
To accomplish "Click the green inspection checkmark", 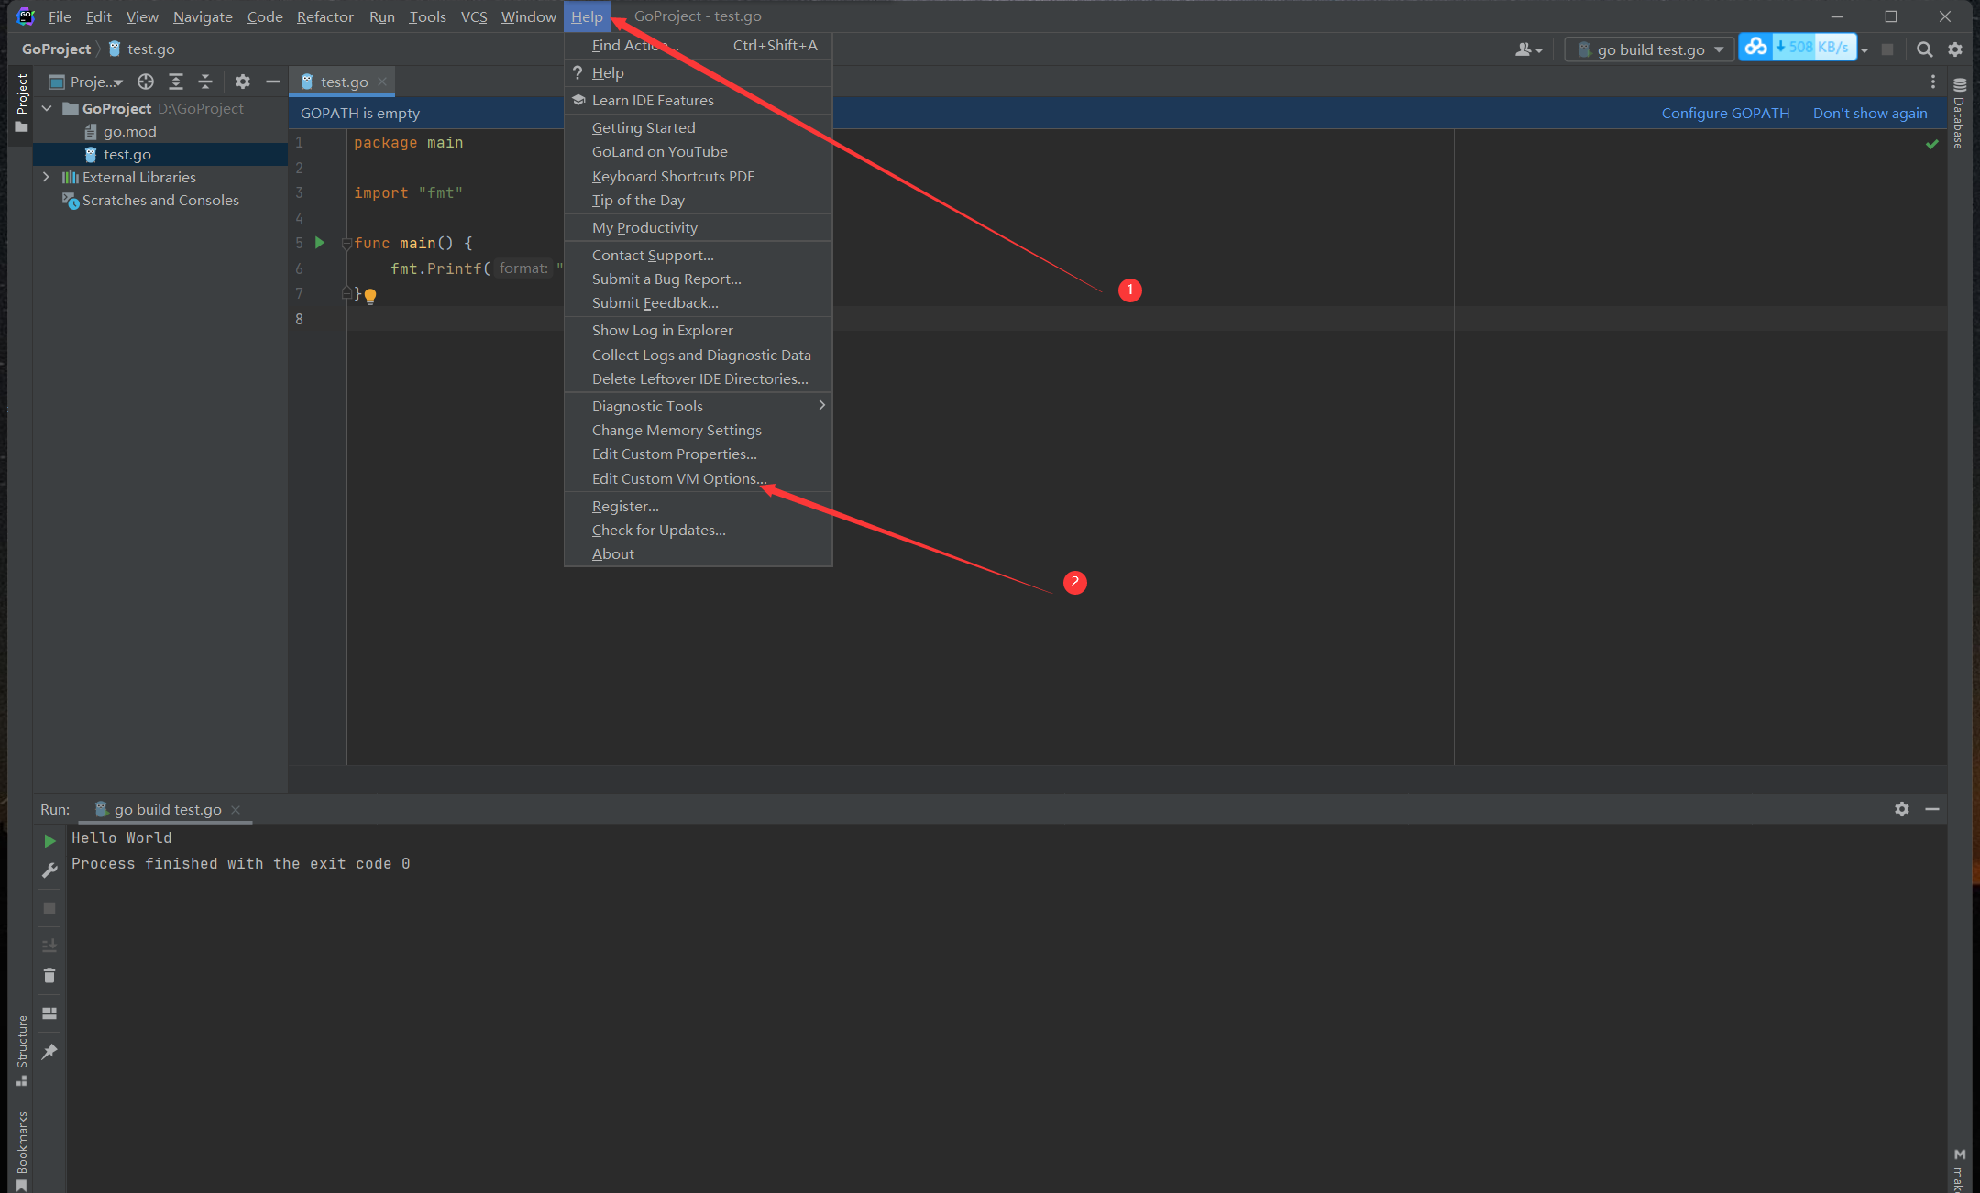I will coord(1932,144).
